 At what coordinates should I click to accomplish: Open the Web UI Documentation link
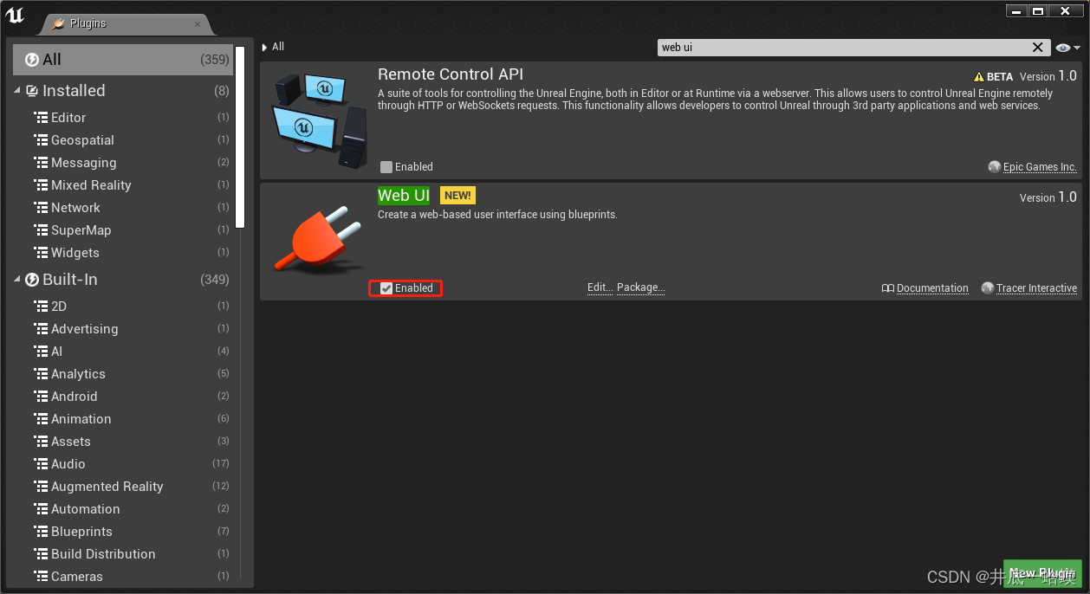[x=932, y=288]
